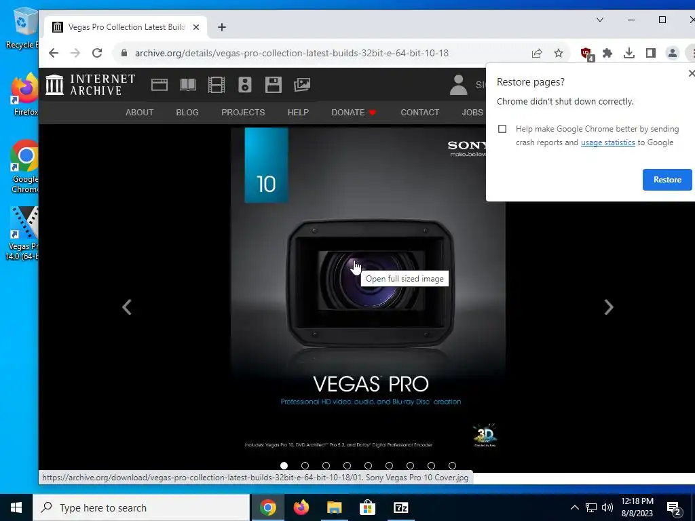Reload the archive.org page

[97, 53]
